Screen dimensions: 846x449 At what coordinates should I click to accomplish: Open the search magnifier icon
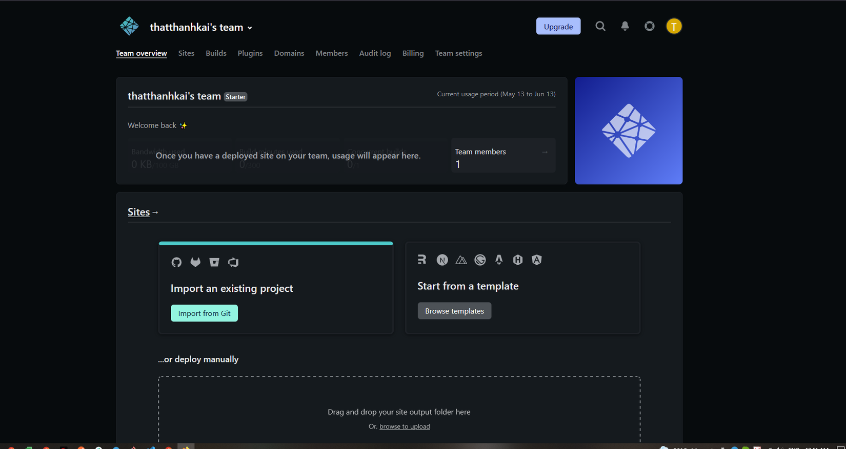[600, 26]
